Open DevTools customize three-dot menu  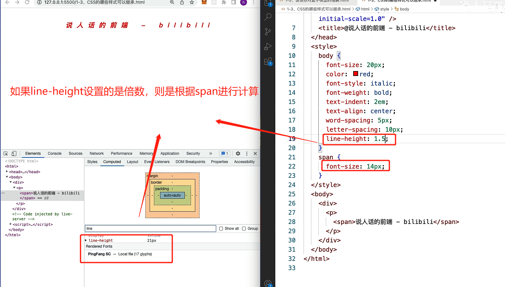click(247, 153)
